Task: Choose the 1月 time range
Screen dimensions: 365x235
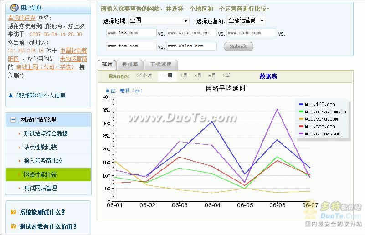Action: click(x=183, y=76)
